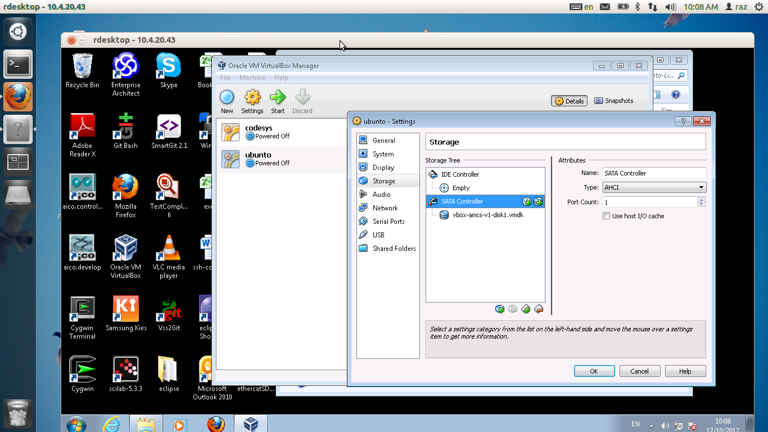Select IDE Controller in storage tree
Viewport: 768px width, 432px height.
[485, 174]
